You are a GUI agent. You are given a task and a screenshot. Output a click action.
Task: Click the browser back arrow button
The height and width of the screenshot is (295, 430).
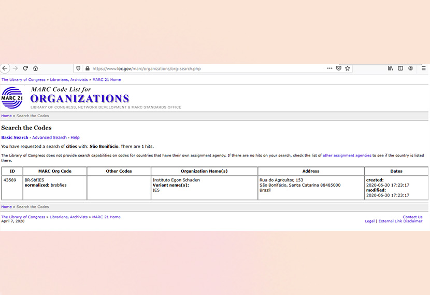(x=5, y=68)
